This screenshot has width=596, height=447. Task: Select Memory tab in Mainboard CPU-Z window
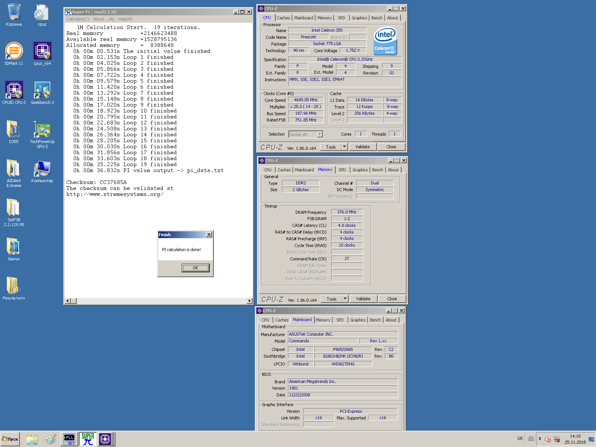tap(323, 320)
